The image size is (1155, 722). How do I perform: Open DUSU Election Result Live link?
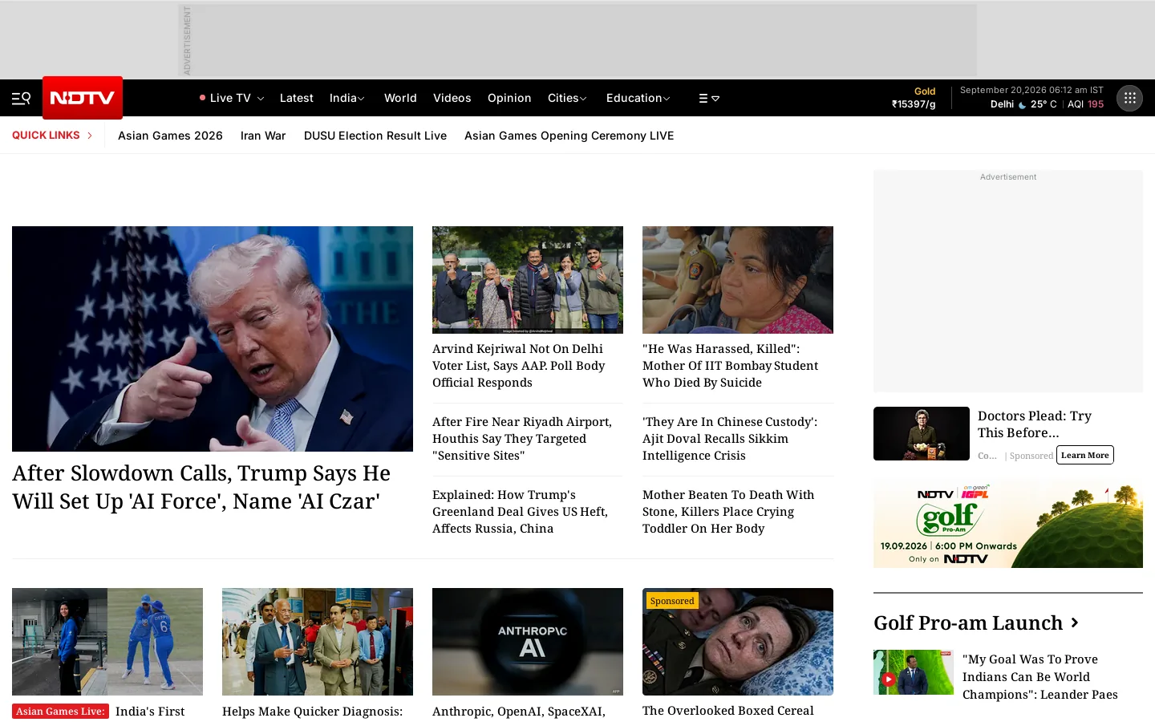(x=375, y=136)
